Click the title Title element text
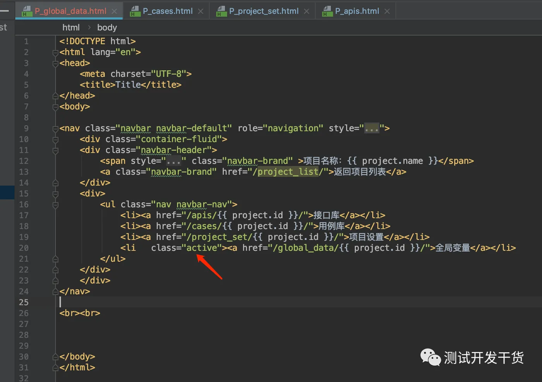The image size is (542, 382). click(130, 84)
